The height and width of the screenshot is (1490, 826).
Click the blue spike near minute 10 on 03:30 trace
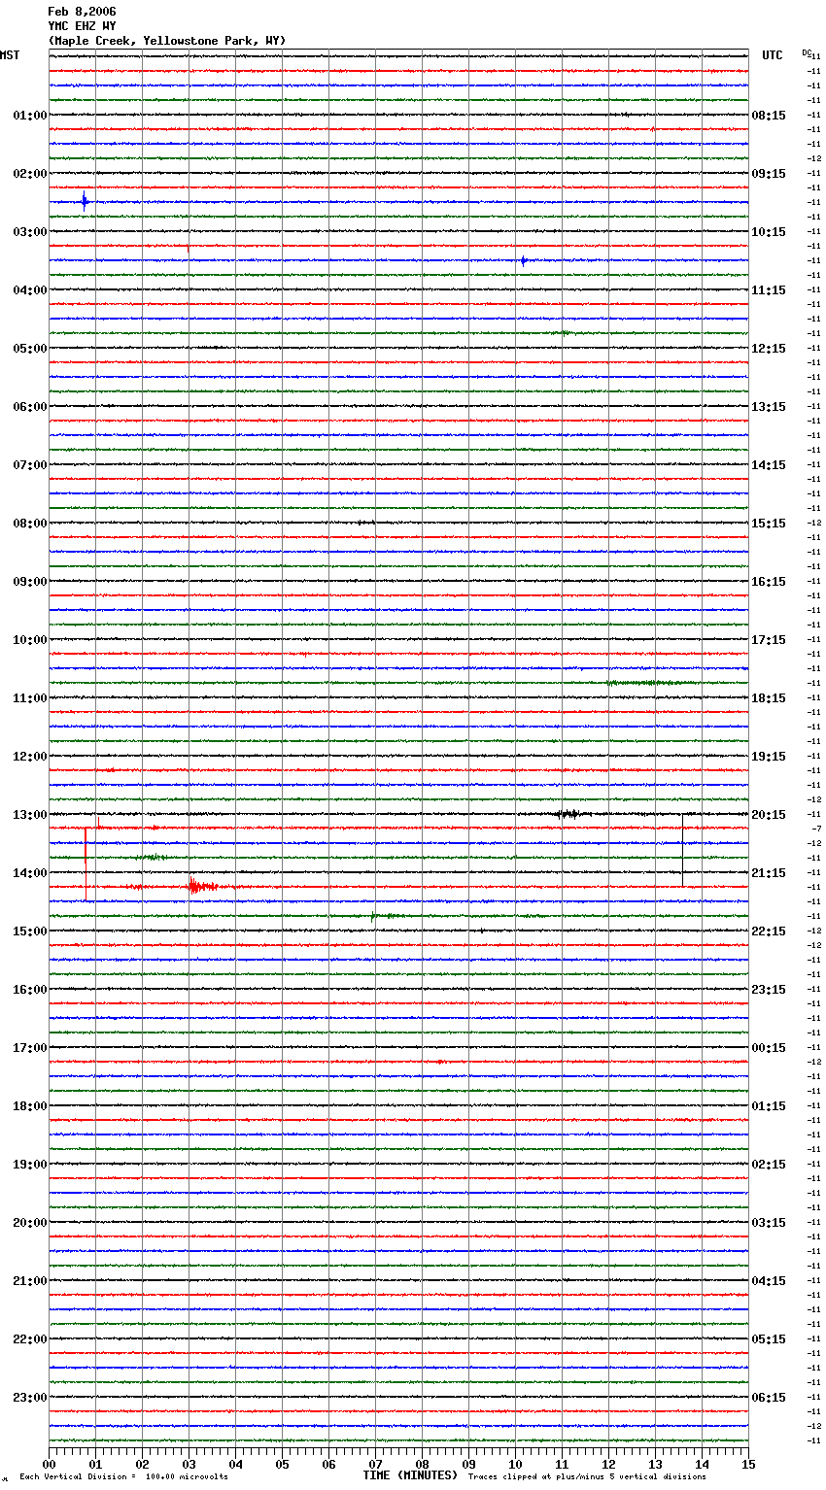[x=523, y=260]
